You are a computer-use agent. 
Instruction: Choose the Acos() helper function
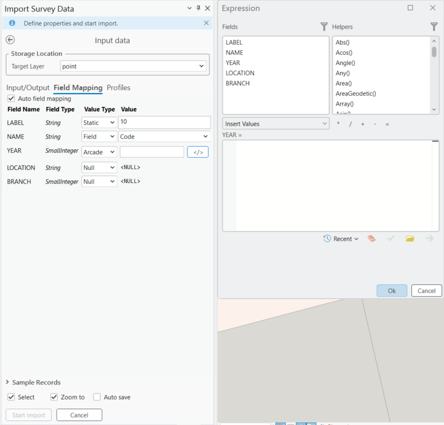coord(344,53)
